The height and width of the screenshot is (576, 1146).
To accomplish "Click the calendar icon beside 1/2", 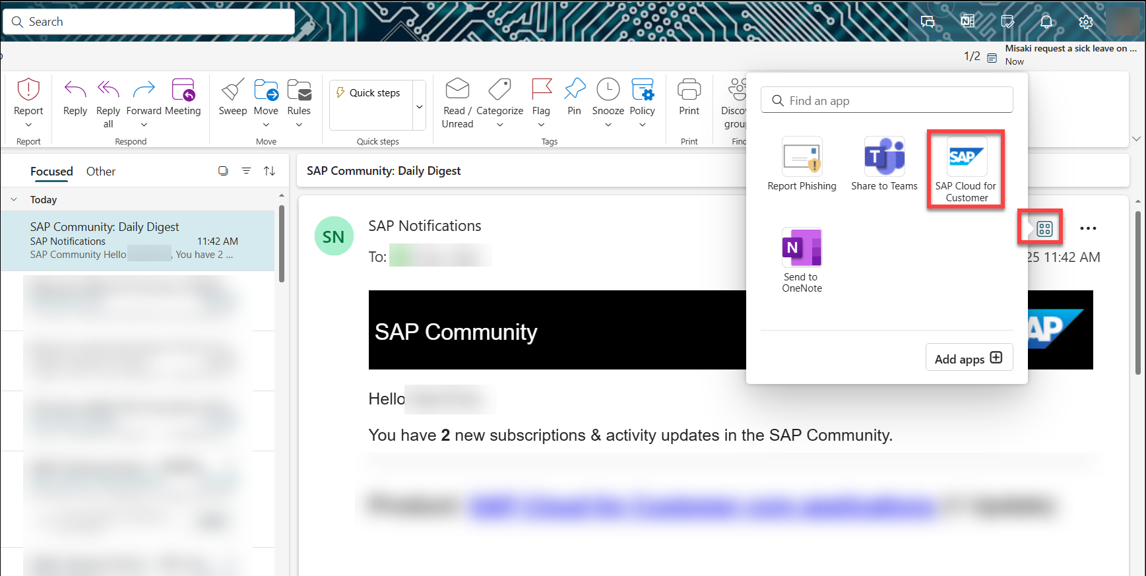I will 992,57.
